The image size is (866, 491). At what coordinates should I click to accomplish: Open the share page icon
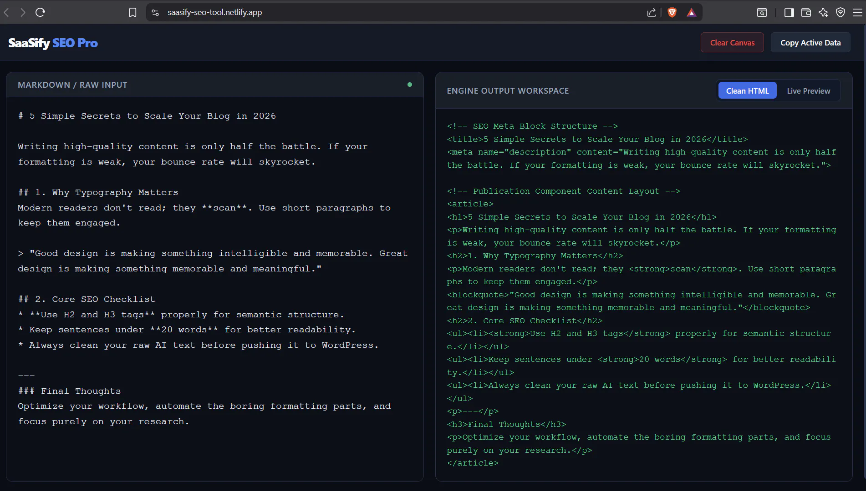pyautogui.click(x=652, y=12)
